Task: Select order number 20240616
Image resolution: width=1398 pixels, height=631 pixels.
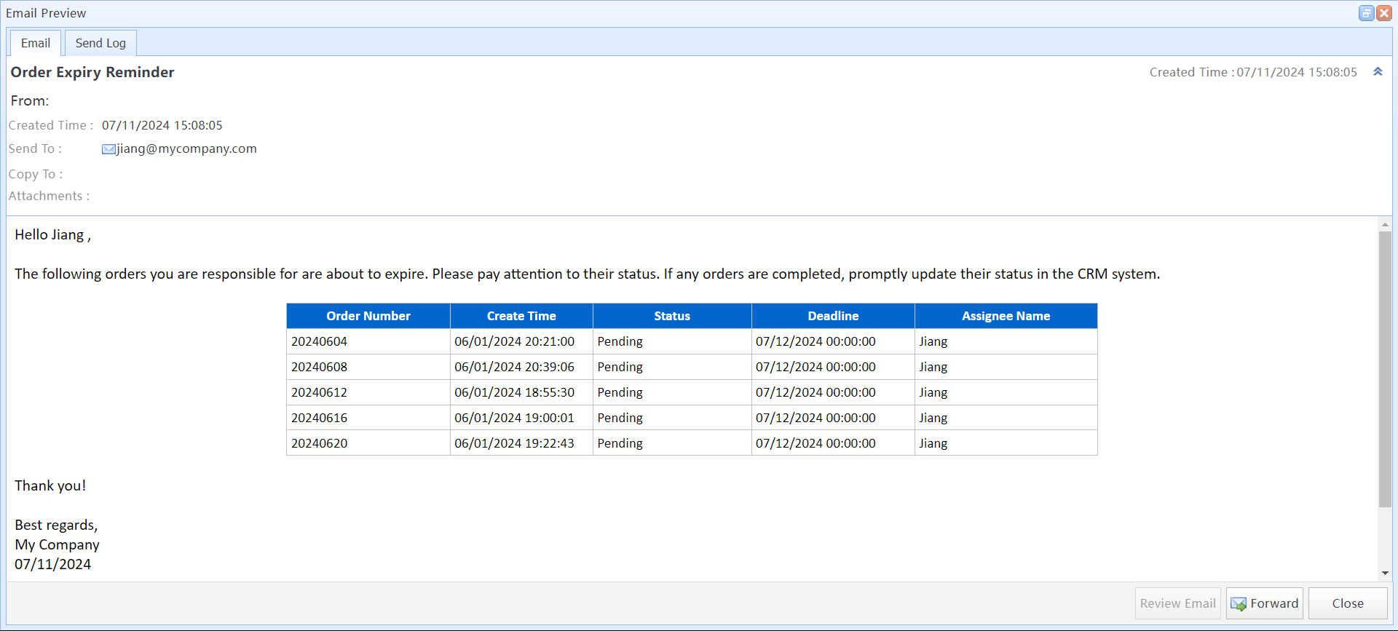Action: pyautogui.click(x=320, y=418)
